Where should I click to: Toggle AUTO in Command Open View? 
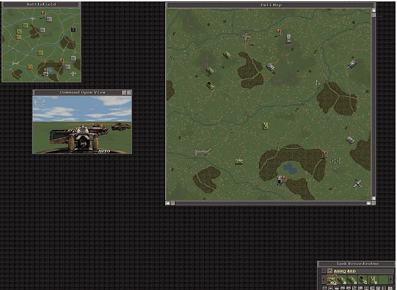click(x=104, y=151)
